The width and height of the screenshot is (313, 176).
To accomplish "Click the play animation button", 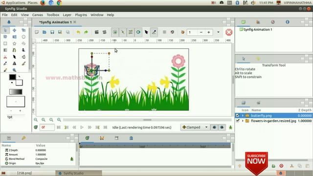I will tap(82, 127).
